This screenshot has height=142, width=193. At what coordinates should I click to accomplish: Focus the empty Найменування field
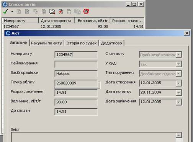pos(76,64)
